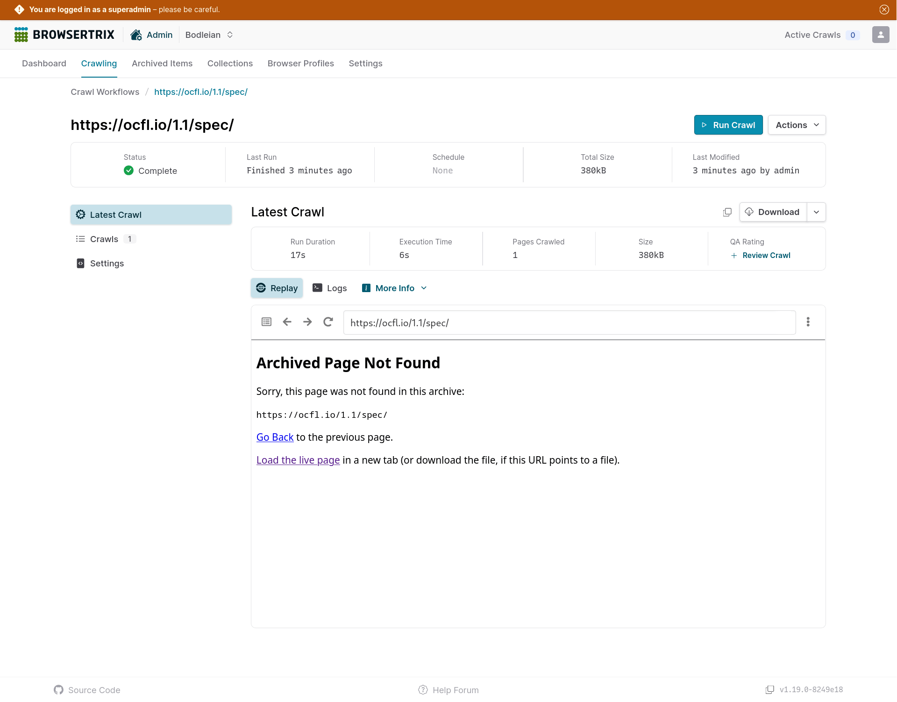Click the Load the live page link
The width and height of the screenshot is (897, 702).
tap(298, 460)
